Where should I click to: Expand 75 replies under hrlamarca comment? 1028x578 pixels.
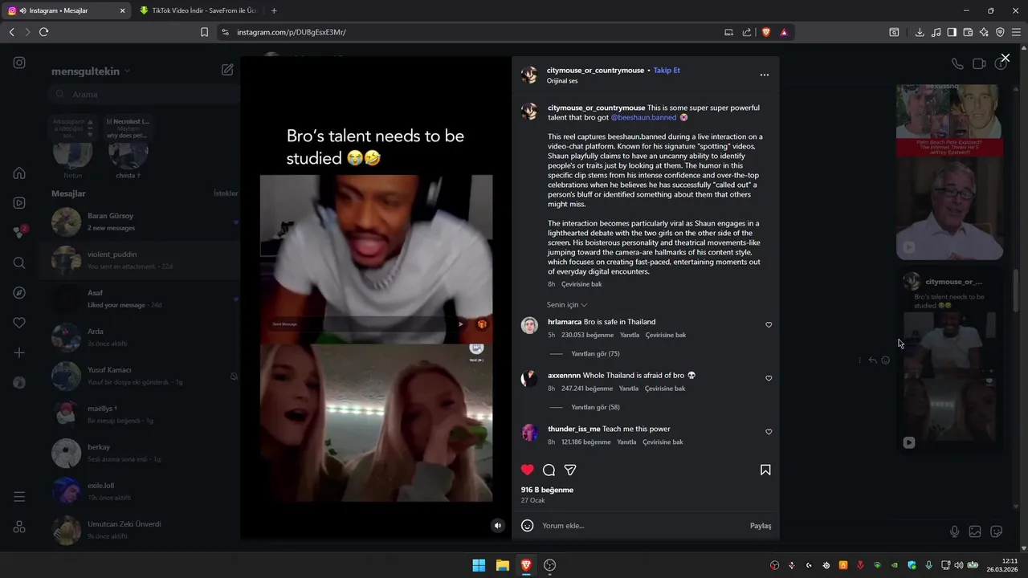595,353
